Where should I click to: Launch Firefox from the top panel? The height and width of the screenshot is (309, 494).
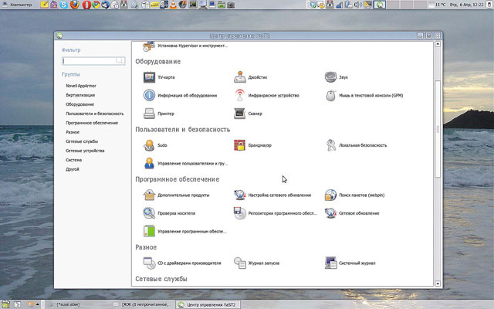75,5
